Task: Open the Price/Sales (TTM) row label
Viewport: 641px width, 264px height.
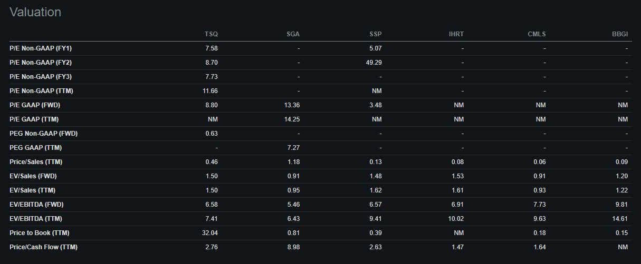Action: tap(36, 162)
